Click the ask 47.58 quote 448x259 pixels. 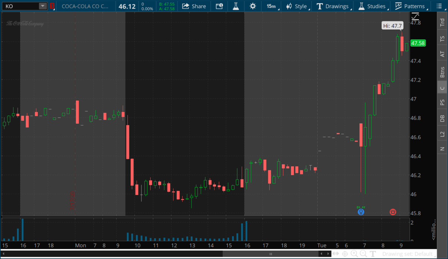pyautogui.click(x=167, y=9)
